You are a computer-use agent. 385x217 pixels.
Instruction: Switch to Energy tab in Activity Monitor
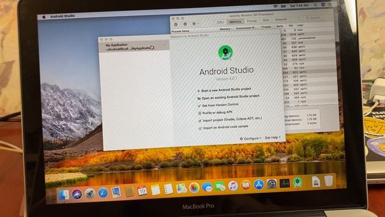tap(251, 21)
